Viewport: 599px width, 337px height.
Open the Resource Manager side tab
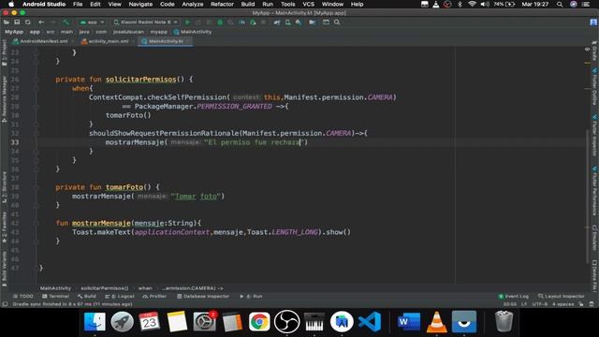pos(4,98)
